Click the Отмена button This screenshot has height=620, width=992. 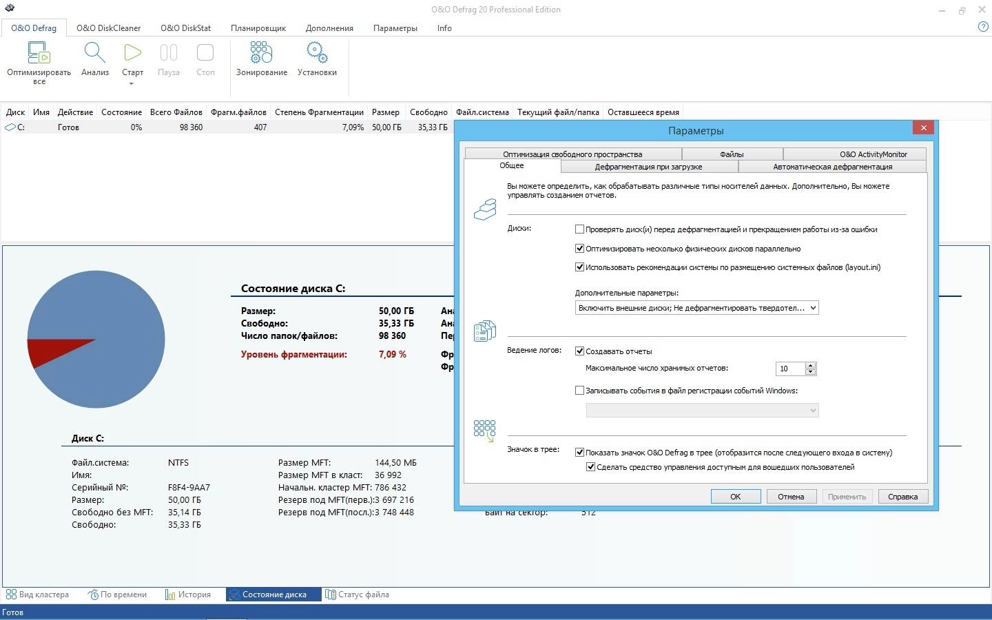point(791,497)
